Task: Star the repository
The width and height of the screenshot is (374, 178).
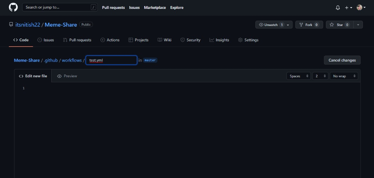Action: [339, 25]
